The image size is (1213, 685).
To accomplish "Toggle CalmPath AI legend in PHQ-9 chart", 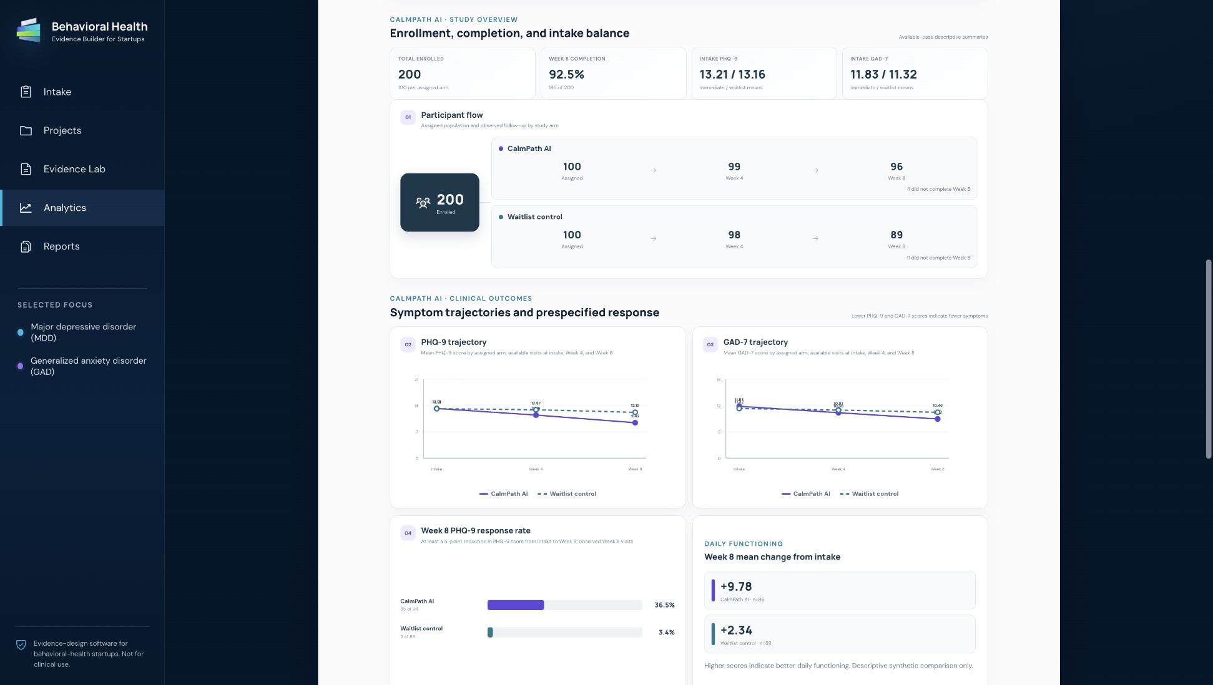I will [x=503, y=494].
